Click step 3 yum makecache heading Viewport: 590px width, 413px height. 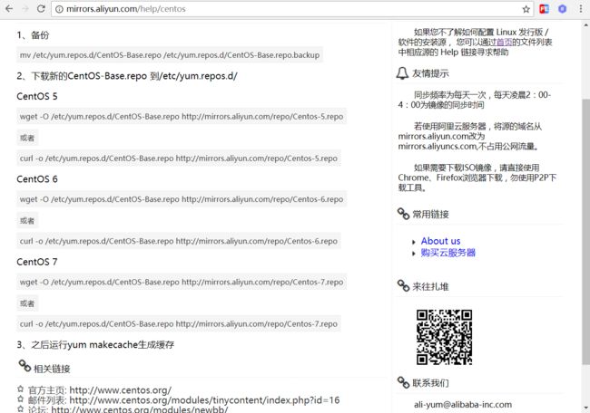[x=95, y=345]
